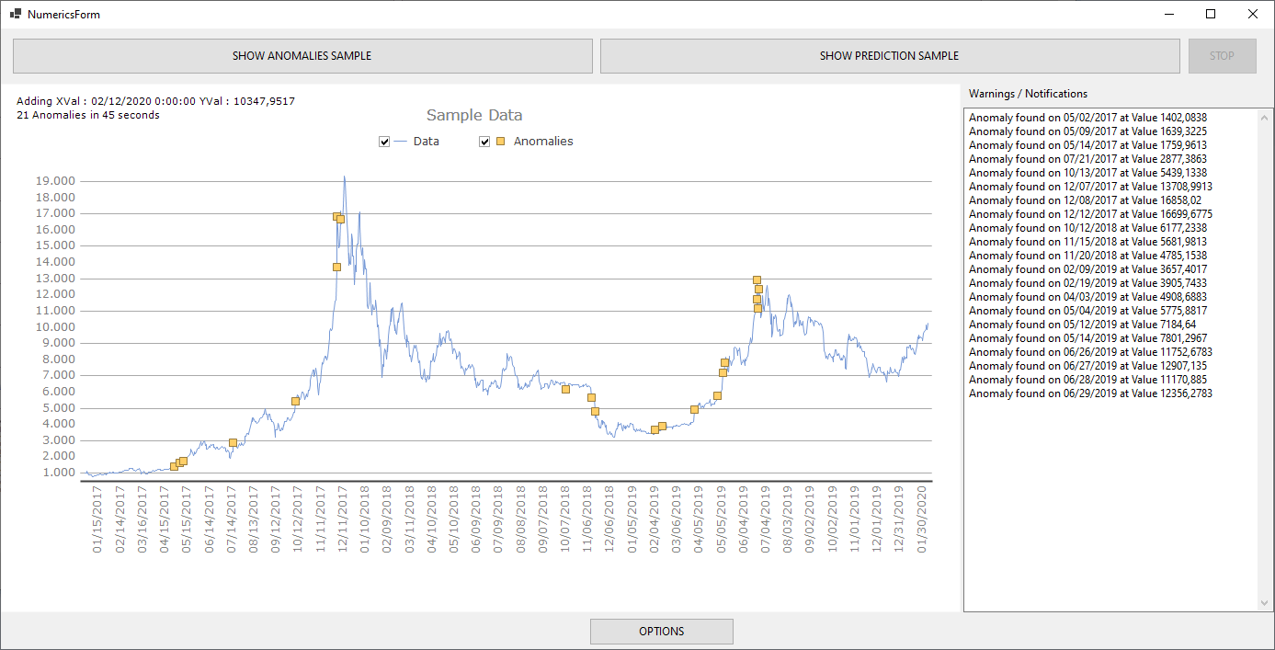The image size is (1275, 650).
Task: Select anomaly entry 02/09/2019 at Value 3657,4017
Action: coord(1087,269)
